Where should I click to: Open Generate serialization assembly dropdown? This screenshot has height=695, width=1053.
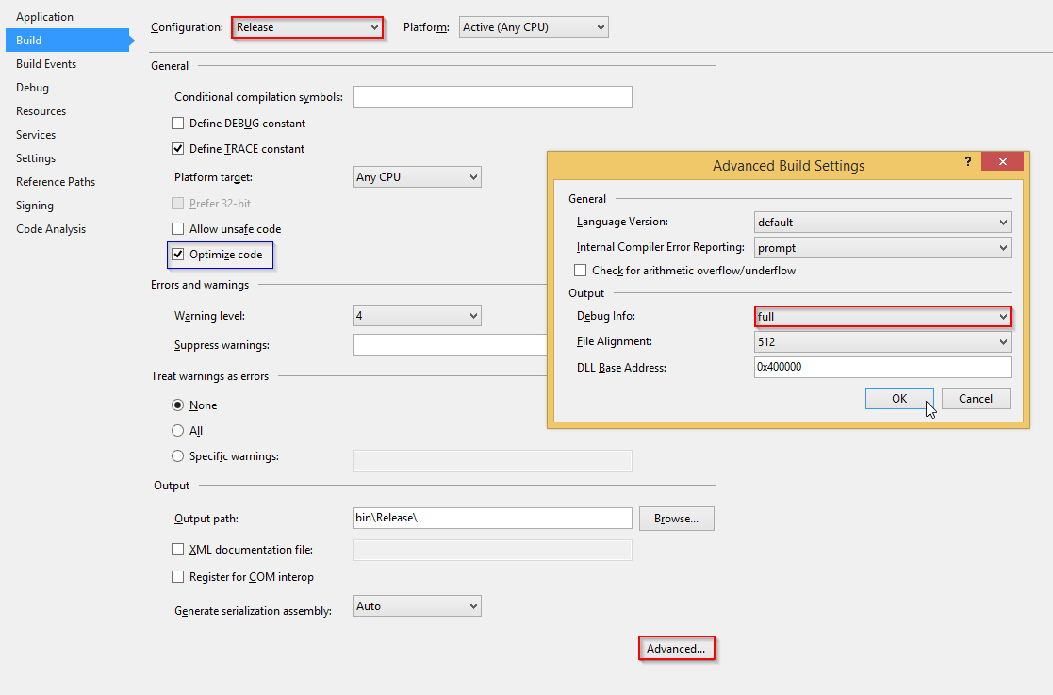pos(417,605)
